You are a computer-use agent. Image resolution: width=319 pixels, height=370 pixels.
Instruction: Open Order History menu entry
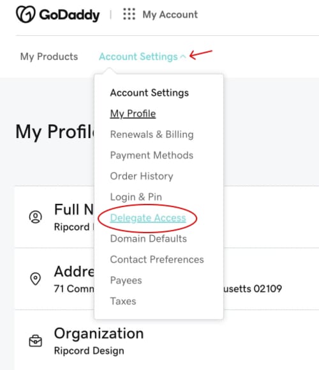click(142, 176)
